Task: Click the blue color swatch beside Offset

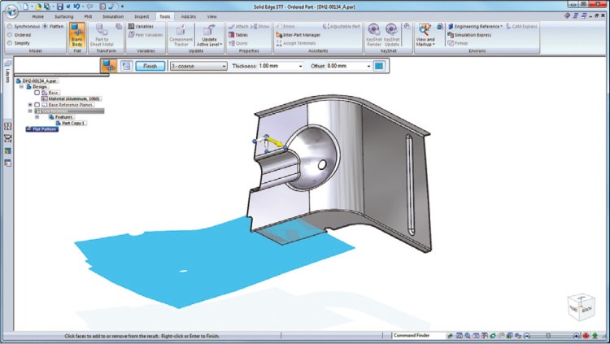Action: (378, 66)
